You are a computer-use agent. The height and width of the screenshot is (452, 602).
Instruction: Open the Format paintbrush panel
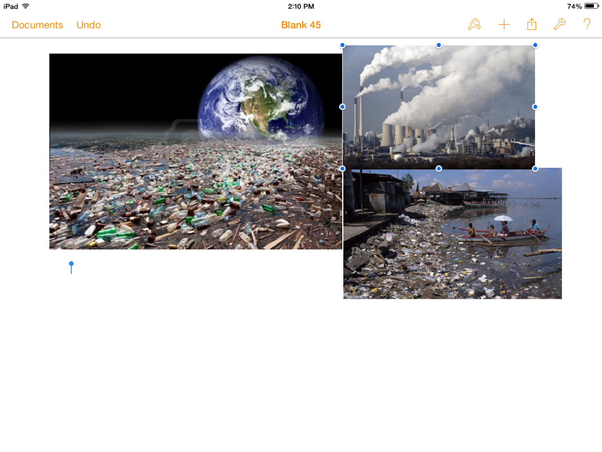474,25
